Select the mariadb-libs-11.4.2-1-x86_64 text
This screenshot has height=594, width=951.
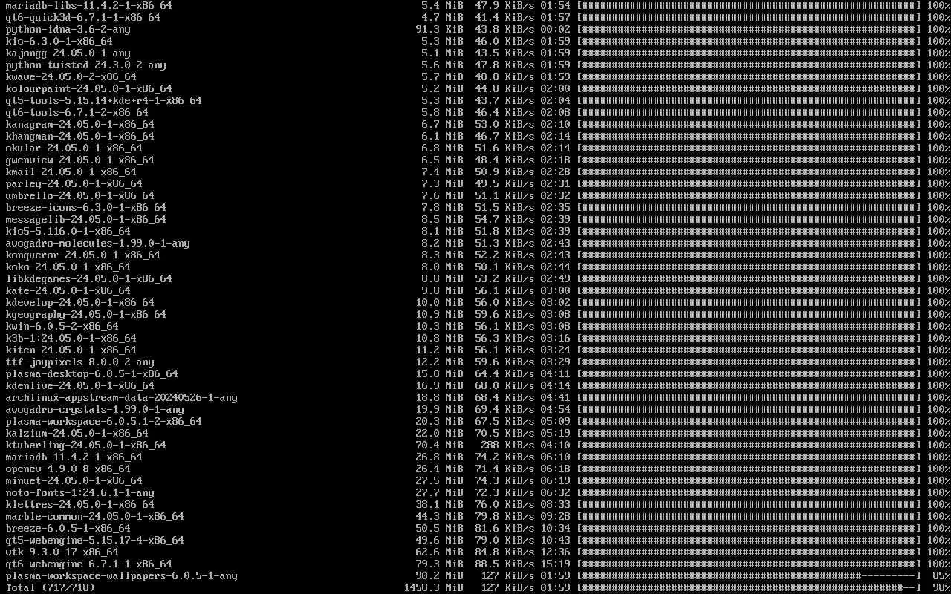click(x=89, y=5)
